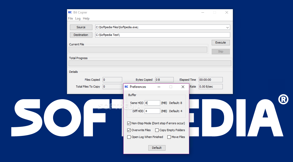Reset preferences with the Default button
This screenshot has width=293, height=162.
click(x=157, y=148)
